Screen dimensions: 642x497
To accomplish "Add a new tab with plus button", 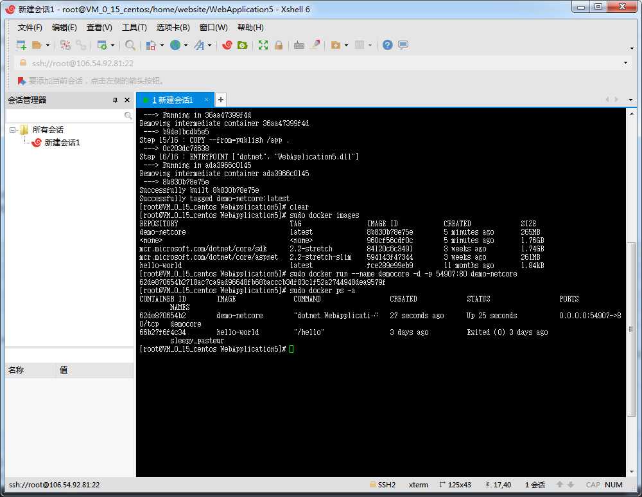I will tap(220, 100).
